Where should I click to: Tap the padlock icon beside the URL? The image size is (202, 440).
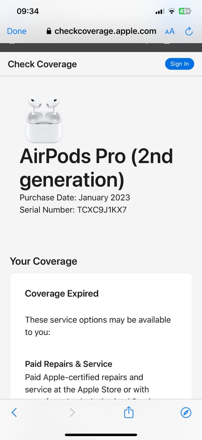(49, 31)
